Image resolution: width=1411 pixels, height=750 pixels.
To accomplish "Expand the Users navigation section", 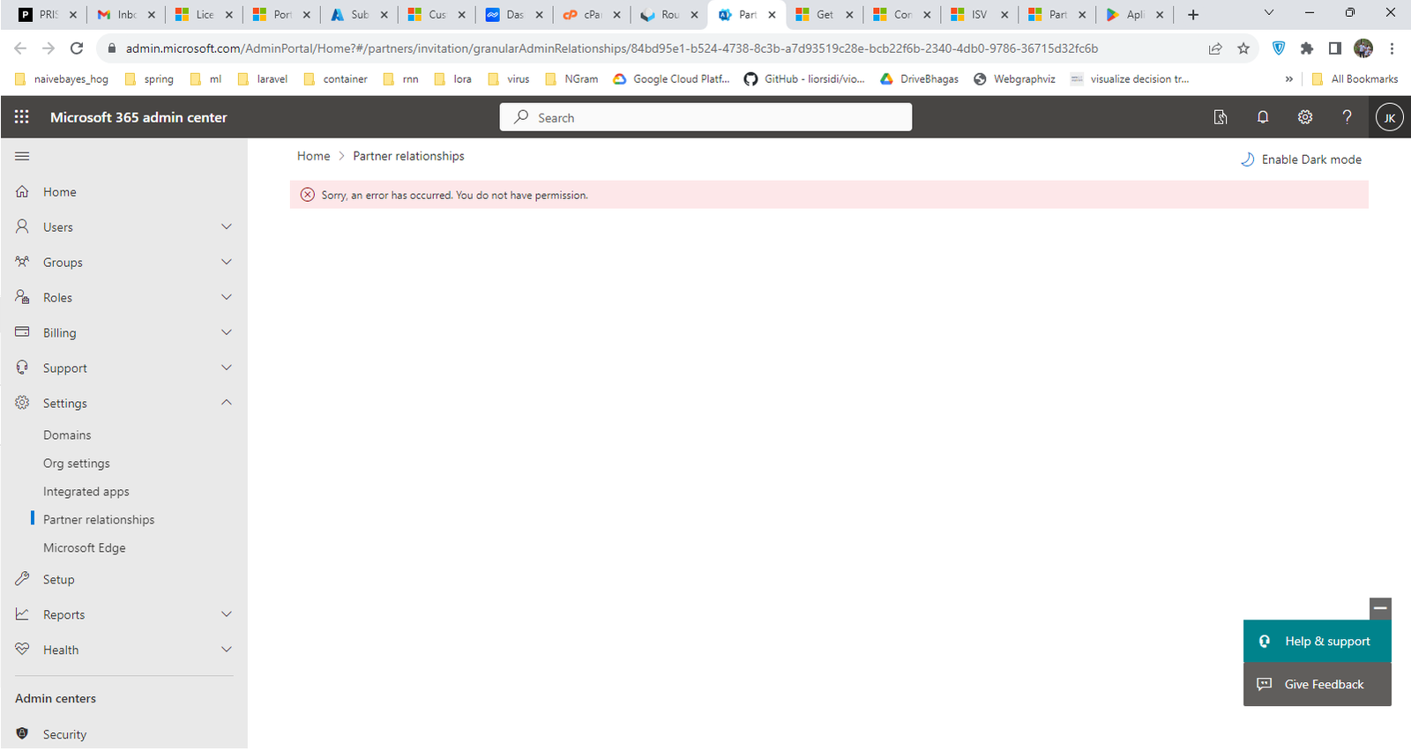I will tap(227, 226).
